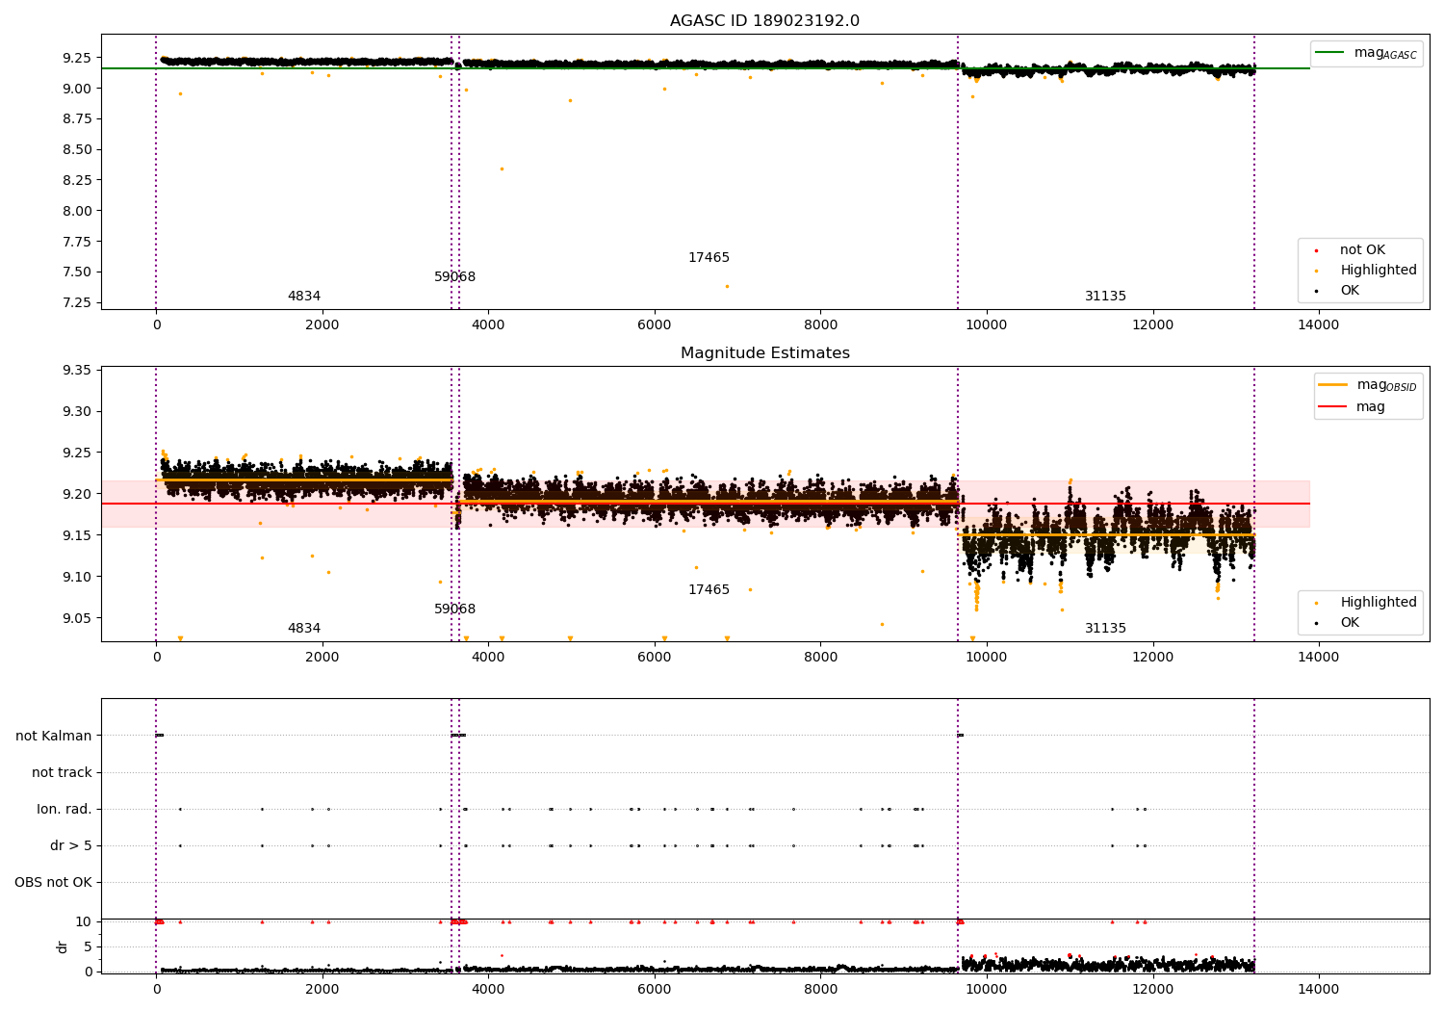
Task: Click obsid label 4834 in the top plot
Action: pyautogui.click(x=304, y=297)
